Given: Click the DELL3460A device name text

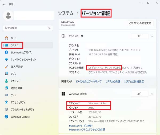Looking at the screenshot, I should tap(67, 22).
